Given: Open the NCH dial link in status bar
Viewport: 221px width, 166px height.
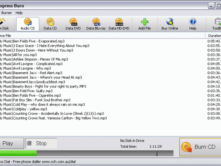Looking at the screenshot, I should [x=59, y=162].
